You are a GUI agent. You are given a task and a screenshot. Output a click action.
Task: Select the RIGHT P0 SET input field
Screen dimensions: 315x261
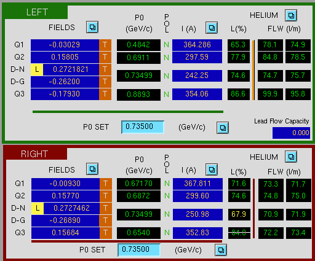[139, 250]
